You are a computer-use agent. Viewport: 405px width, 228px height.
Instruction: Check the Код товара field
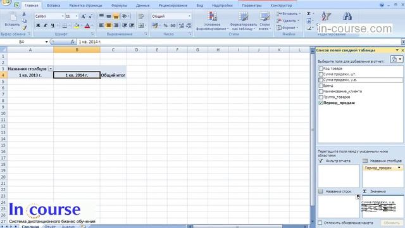[x=321, y=68]
